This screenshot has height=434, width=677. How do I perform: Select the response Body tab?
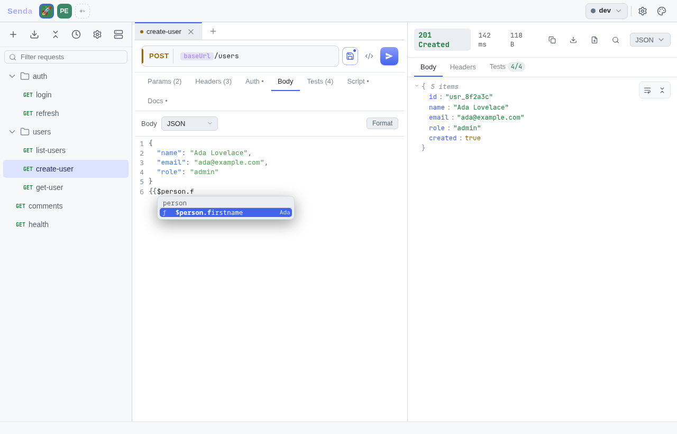428,67
